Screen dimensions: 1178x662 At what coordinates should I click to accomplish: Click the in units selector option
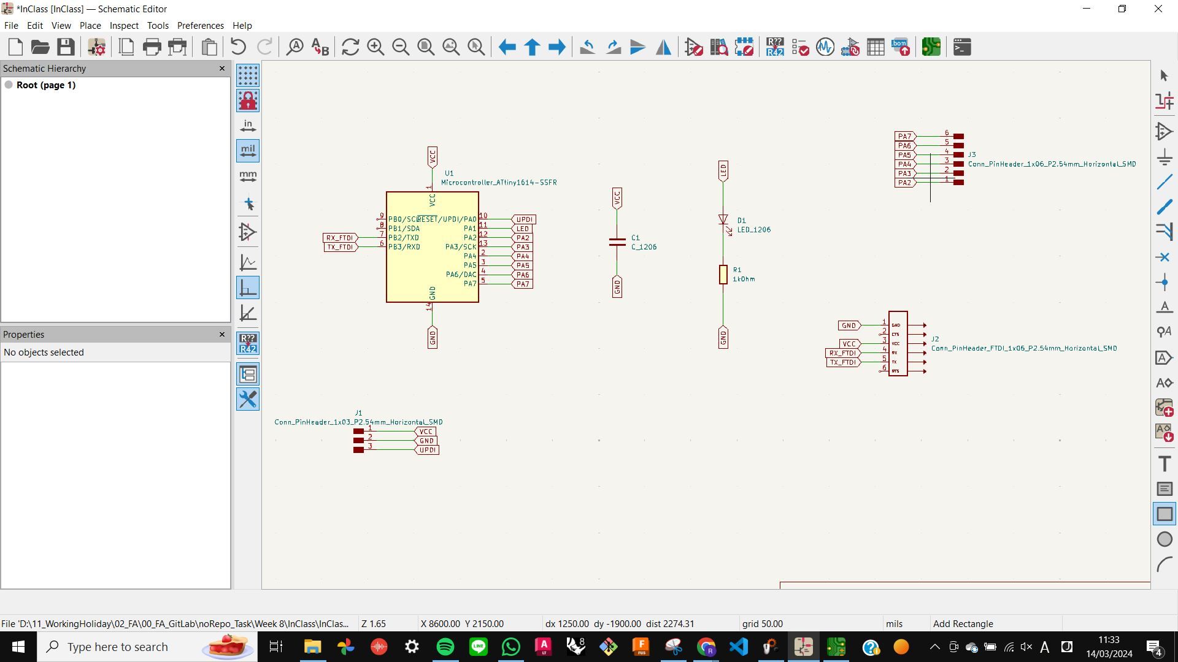click(248, 125)
